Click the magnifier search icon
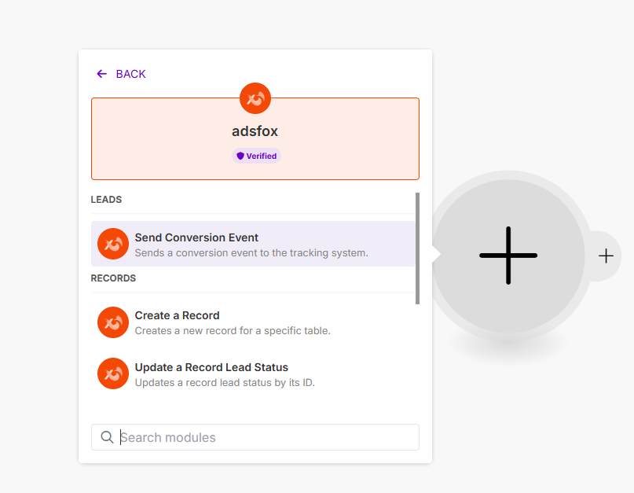Viewport: 634px width, 493px height. tap(107, 437)
